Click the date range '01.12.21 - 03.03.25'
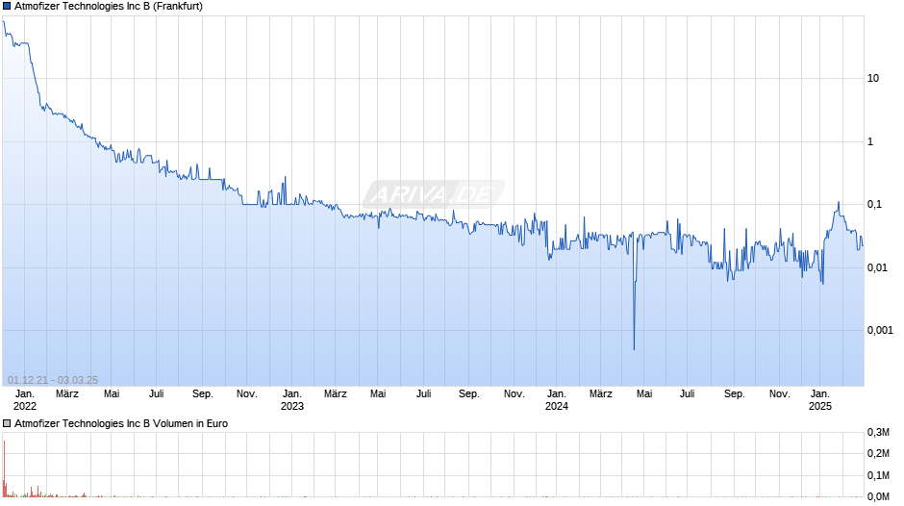This screenshot has height=506, width=904. [53, 380]
